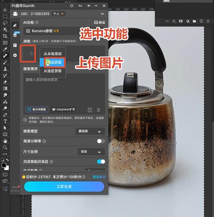This screenshot has width=214, height=217.
Task: Add a layer style with fx icon
Action: [174, 21]
